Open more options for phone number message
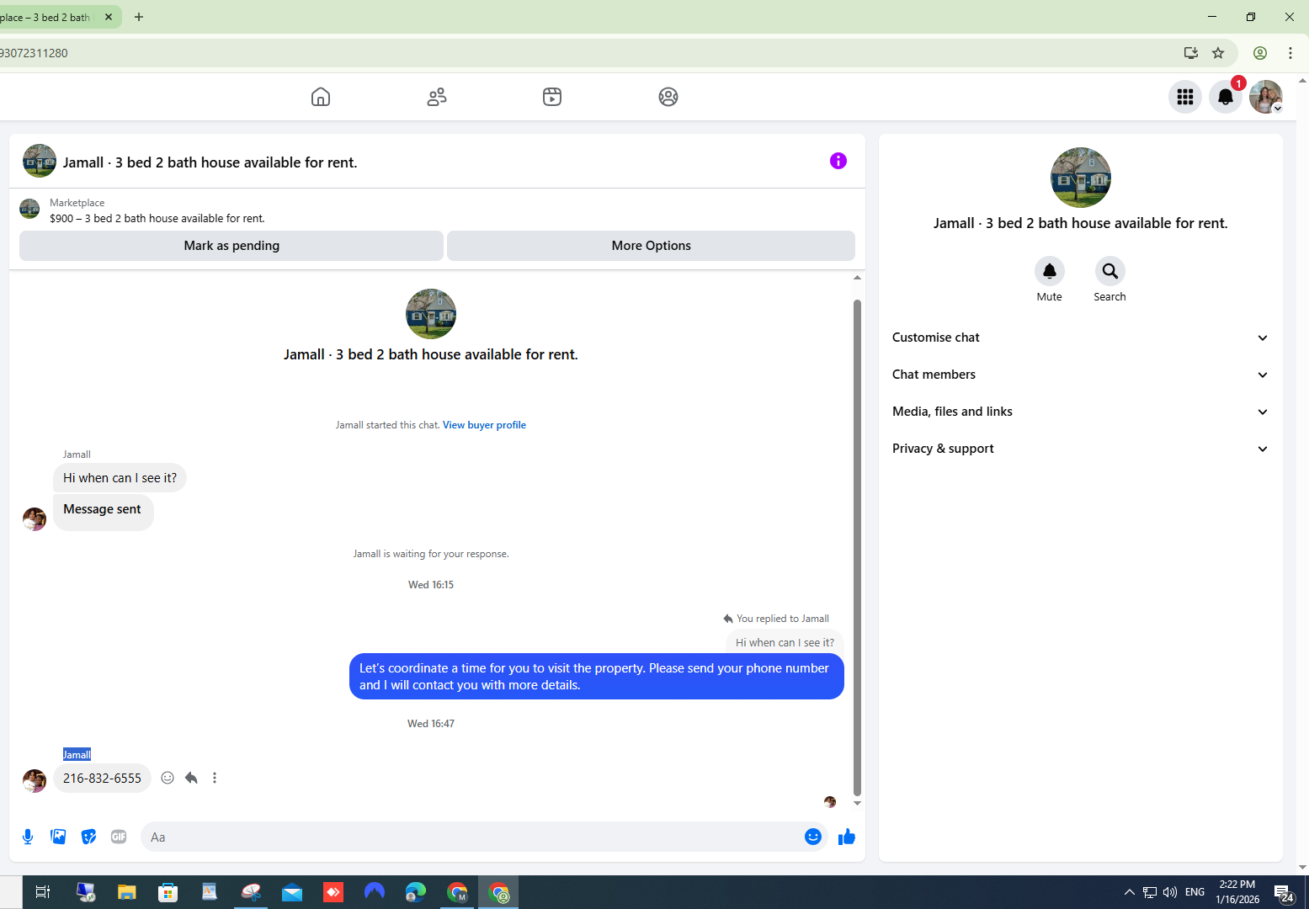The height and width of the screenshot is (909, 1309). click(x=215, y=778)
